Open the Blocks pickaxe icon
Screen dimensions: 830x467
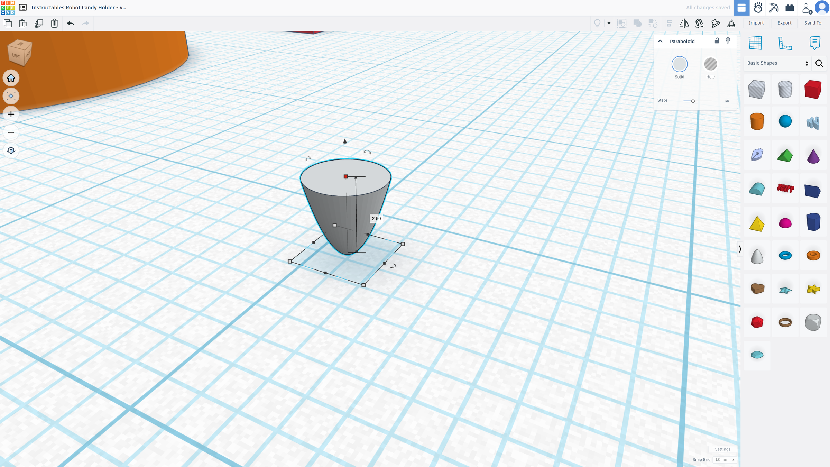pos(774,8)
